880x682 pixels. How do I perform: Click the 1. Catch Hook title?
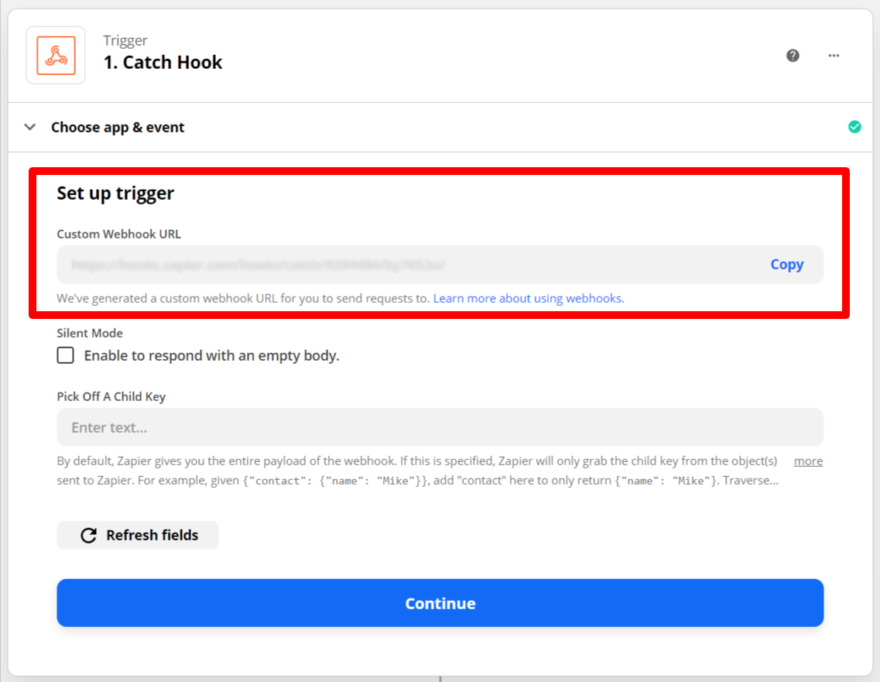[x=163, y=62]
